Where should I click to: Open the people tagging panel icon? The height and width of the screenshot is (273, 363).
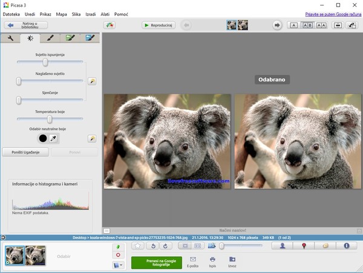283,246
